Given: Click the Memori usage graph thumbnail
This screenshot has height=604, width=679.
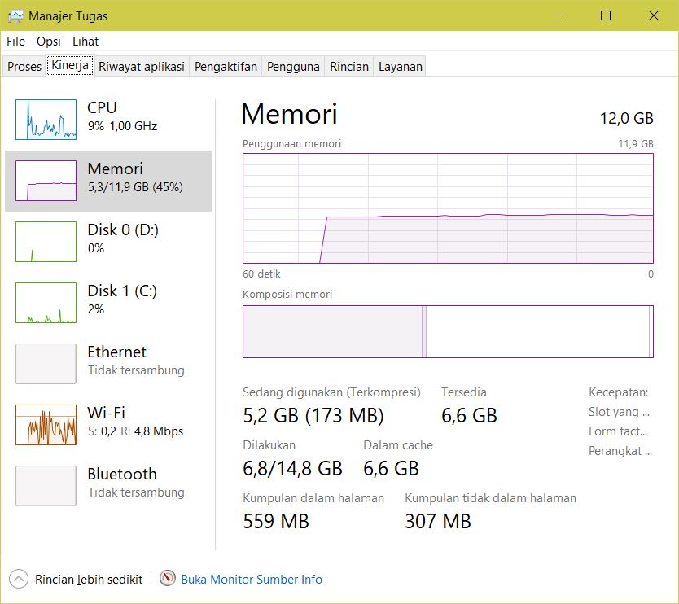Looking at the screenshot, I should [x=46, y=181].
